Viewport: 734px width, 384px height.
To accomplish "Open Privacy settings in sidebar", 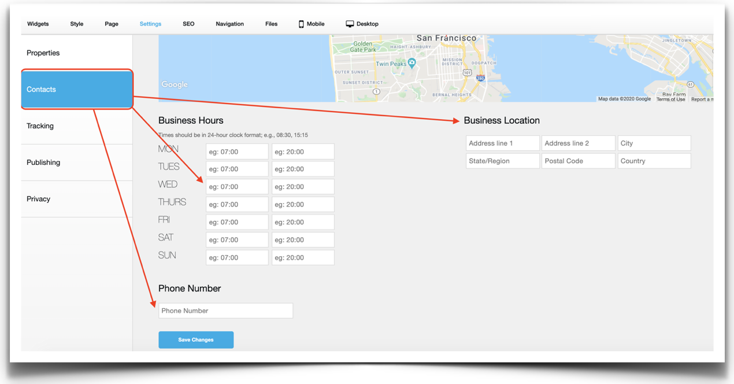I will click(x=39, y=199).
